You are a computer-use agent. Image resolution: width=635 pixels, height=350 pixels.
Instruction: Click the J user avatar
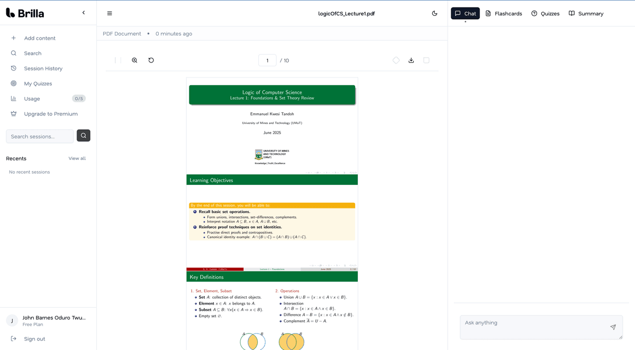pos(12,320)
